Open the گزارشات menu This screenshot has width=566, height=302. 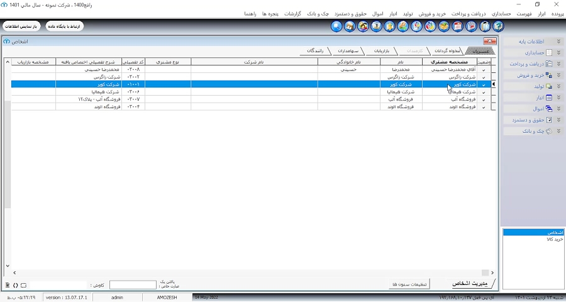292,14
